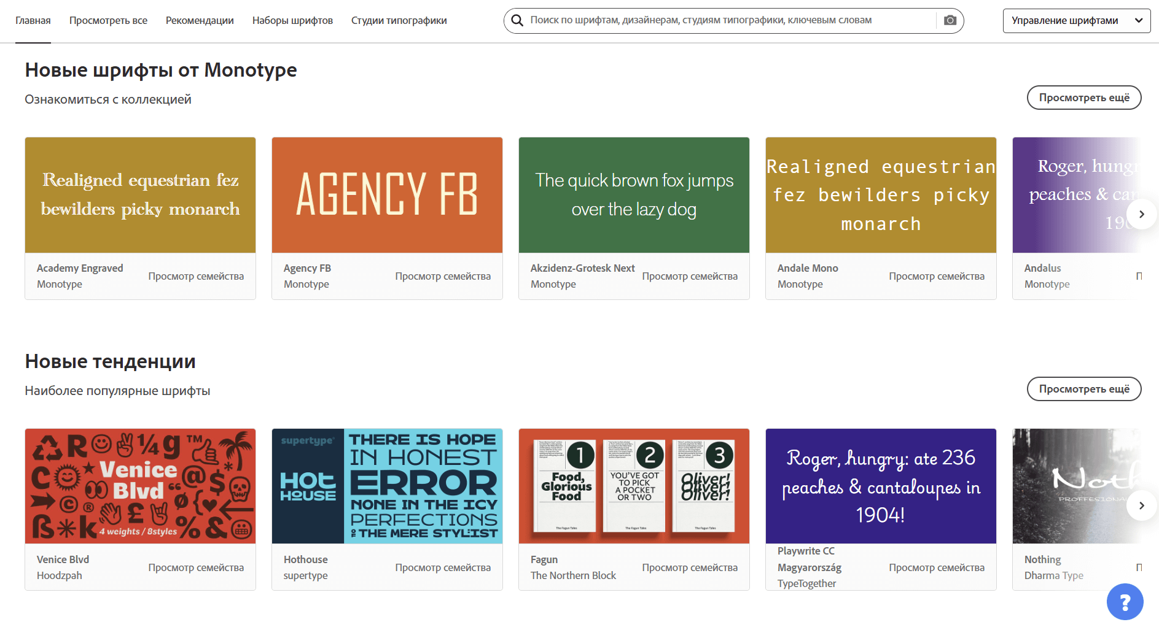This screenshot has height=622, width=1159.
Task: Click the Akzidenz-Grotesk Next font name
Action: click(x=582, y=268)
